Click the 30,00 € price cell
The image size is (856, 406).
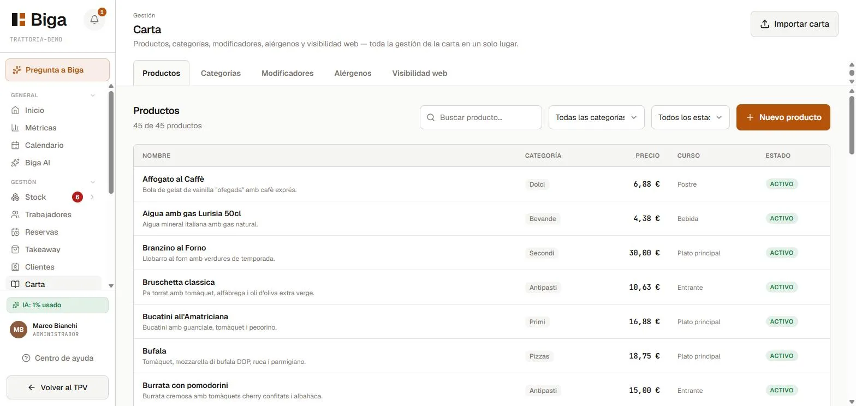tap(644, 253)
